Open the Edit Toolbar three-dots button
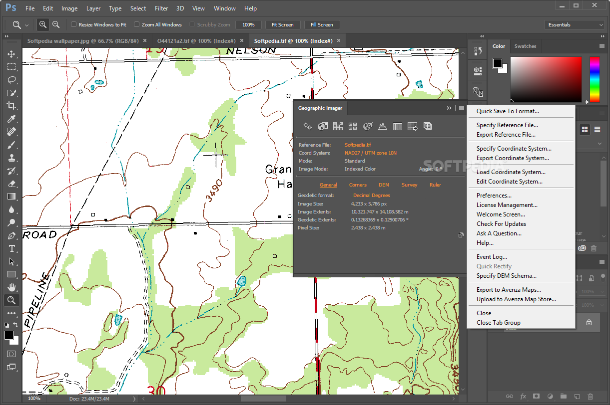The image size is (610, 405). pyautogui.click(x=11, y=313)
